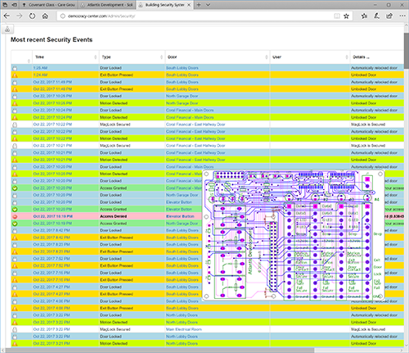Screen dimensions: 409x353
Task: Open the browser home page
Action: tap(45, 16)
